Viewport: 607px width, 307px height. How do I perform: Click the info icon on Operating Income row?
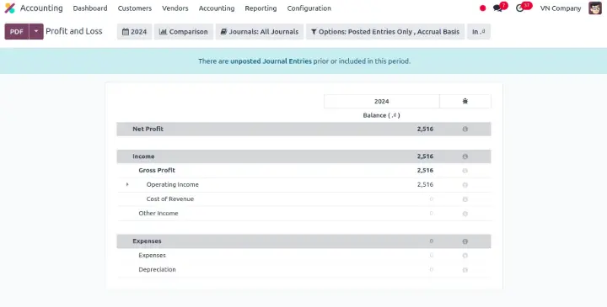coord(465,185)
